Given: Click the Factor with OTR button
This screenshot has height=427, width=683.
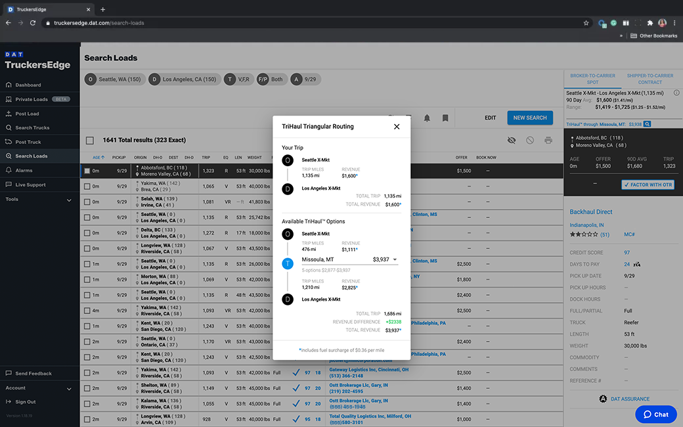Looking at the screenshot, I should [648, 185].
